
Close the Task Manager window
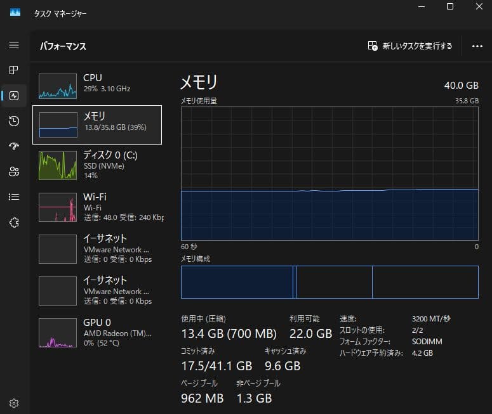(x=479, y=6)
